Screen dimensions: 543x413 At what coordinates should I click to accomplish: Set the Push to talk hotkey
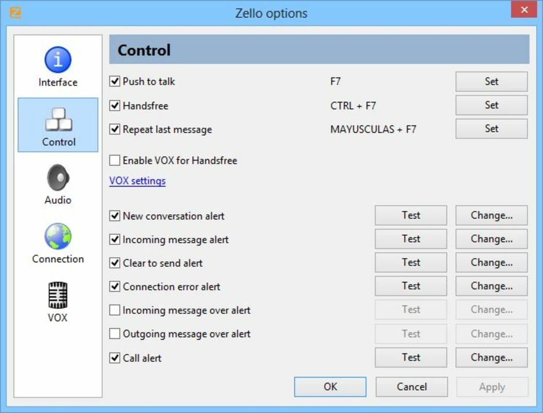click(x=490, y=81)
